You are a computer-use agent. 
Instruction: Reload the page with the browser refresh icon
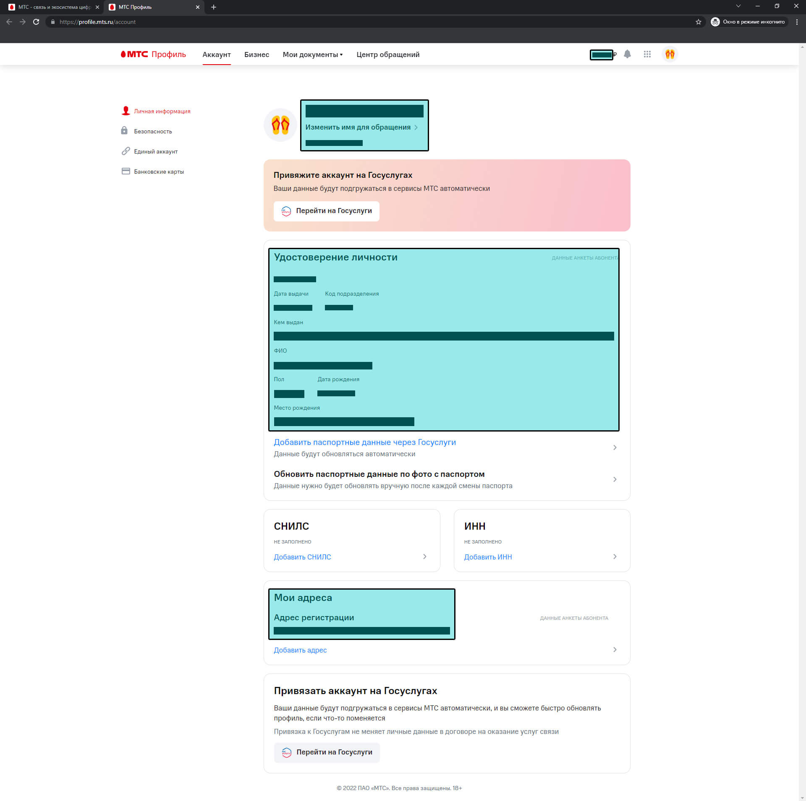coord(36,22)
